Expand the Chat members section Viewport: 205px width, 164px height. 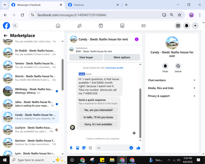172,80
